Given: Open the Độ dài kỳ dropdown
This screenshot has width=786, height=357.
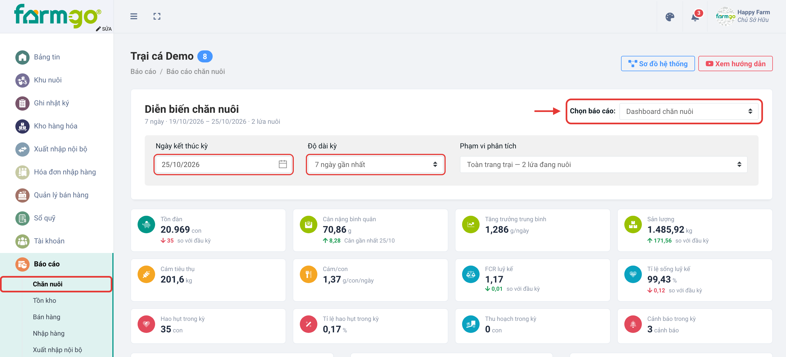Looking at the screenshot, I should coord(376,165).
